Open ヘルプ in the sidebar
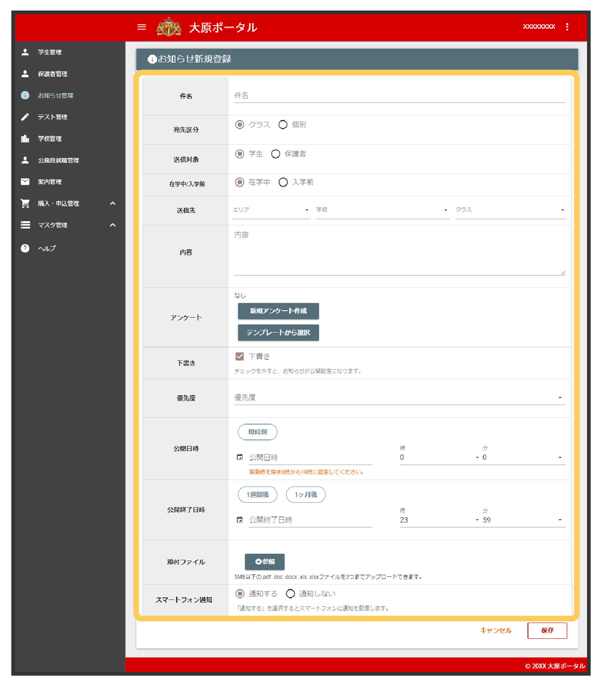The image size is (602, 687). pyautogui.click(x=47, y=248)
